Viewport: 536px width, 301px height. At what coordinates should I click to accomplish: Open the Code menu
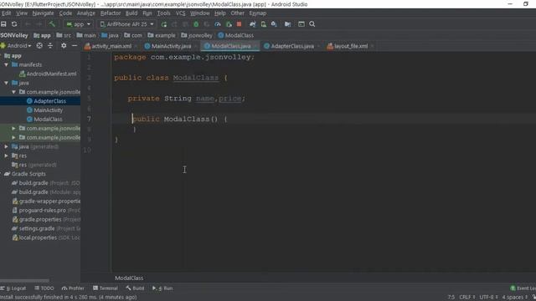(65, 13)
